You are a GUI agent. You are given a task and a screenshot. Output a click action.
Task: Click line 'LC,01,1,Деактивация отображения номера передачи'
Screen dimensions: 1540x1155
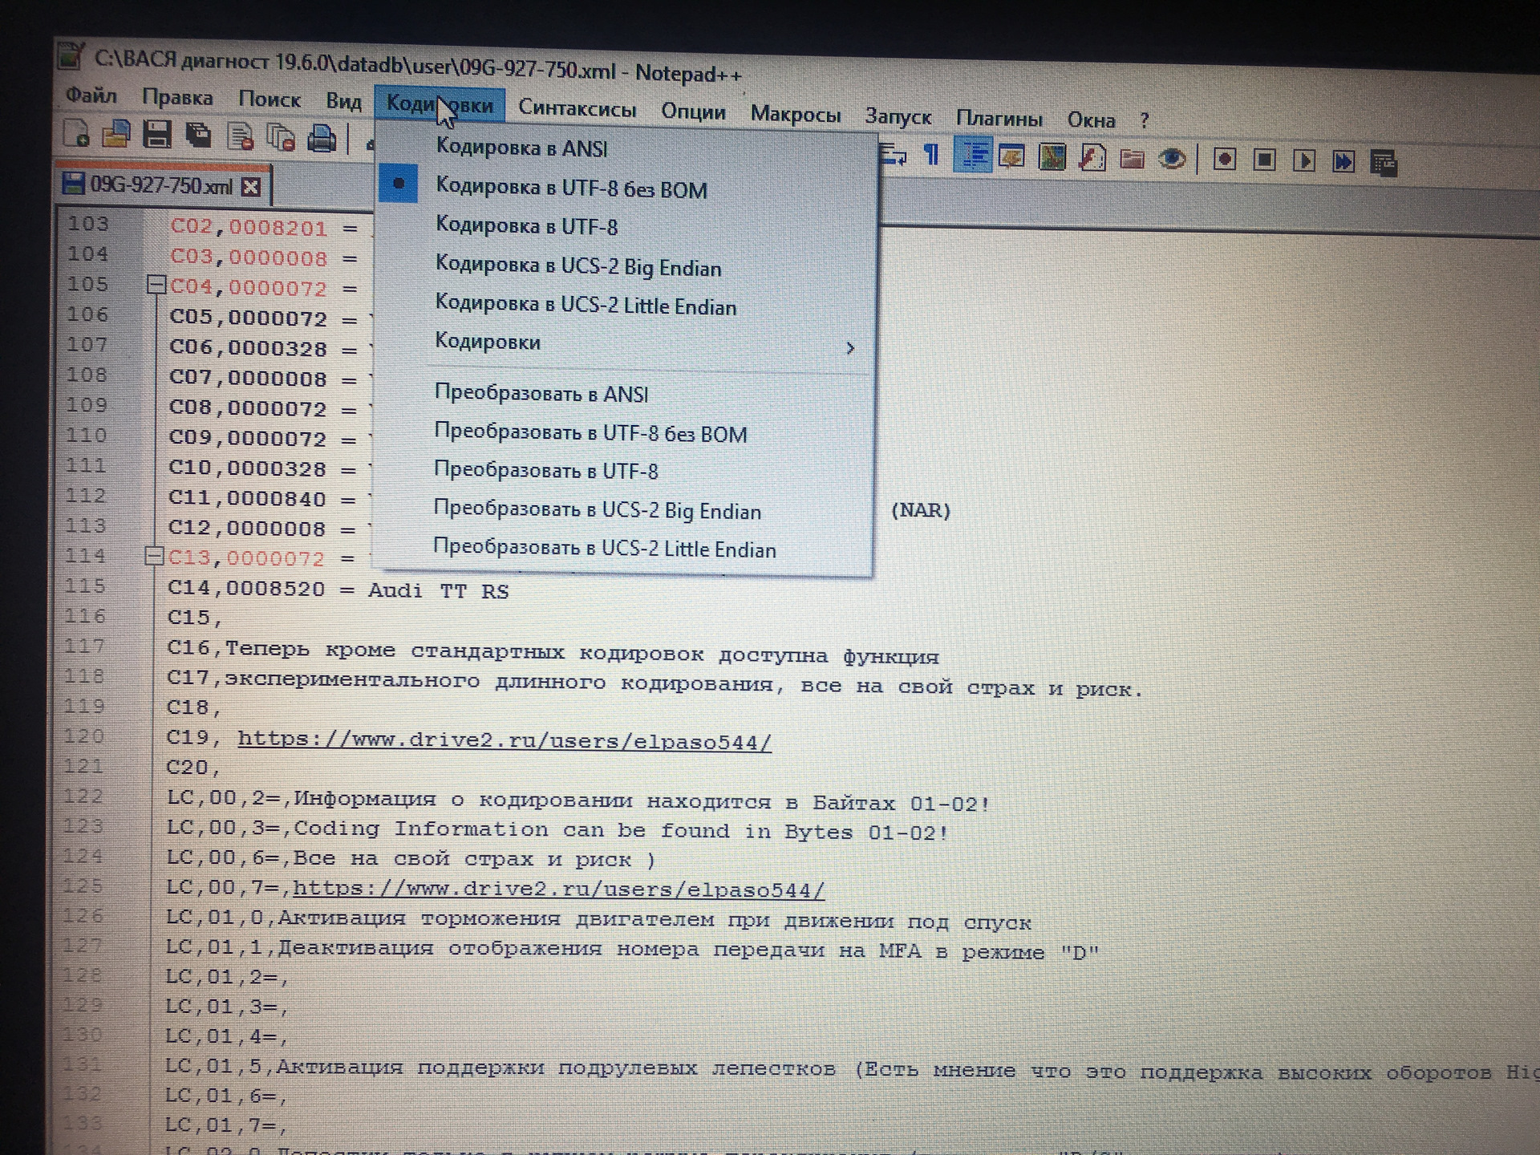[632, 950]
